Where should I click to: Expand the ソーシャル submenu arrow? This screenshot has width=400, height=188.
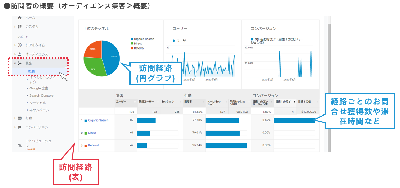click(27, 103)
